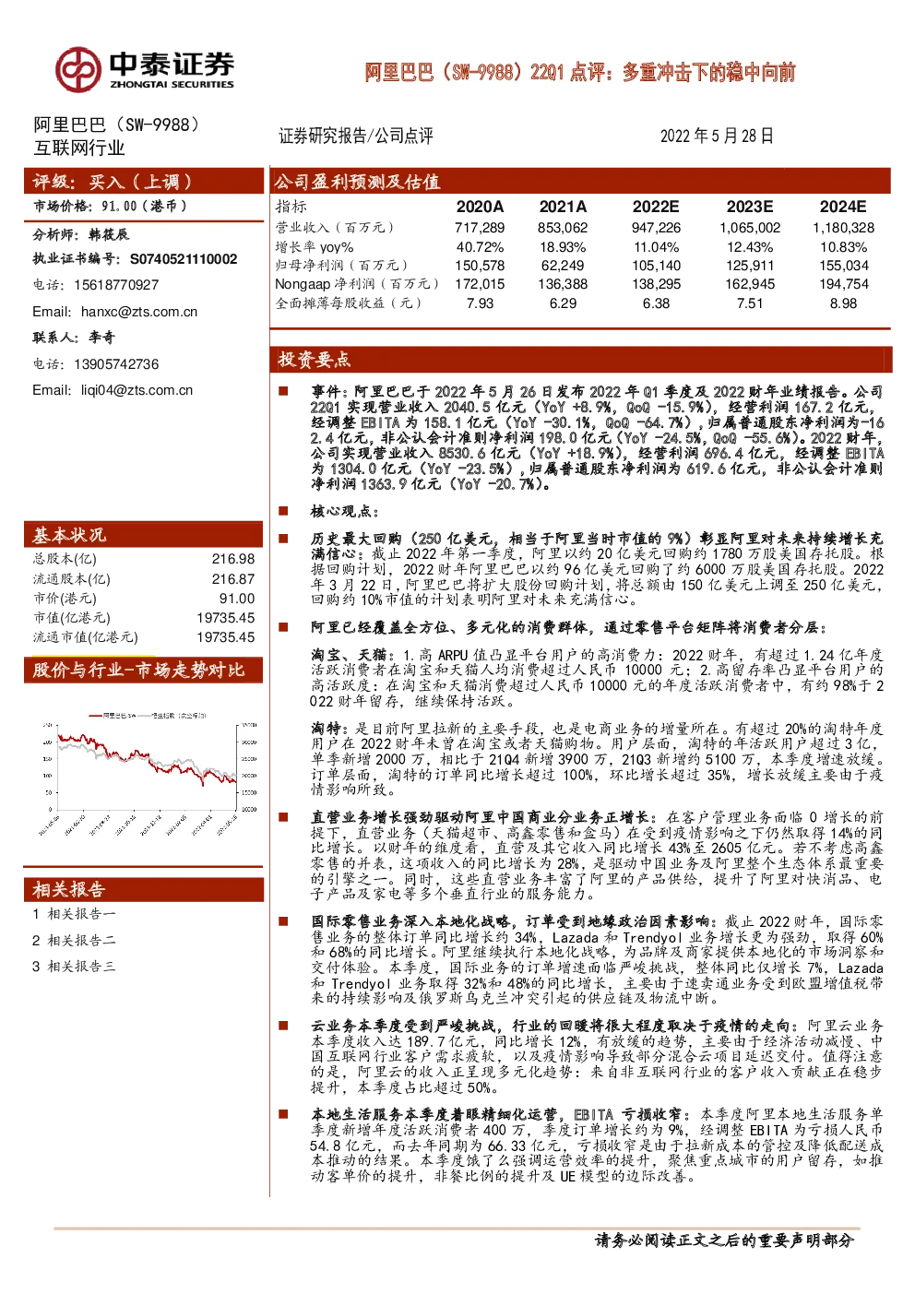Click certificate number S0740521110002
This screenshot has width=915, height=1294.
pos(184,259)
